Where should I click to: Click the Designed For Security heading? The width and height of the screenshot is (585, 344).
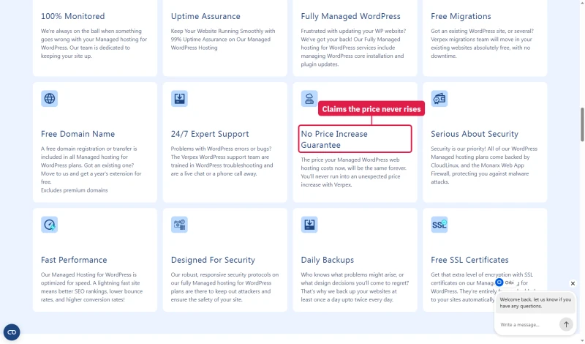(x=213, y=260)
